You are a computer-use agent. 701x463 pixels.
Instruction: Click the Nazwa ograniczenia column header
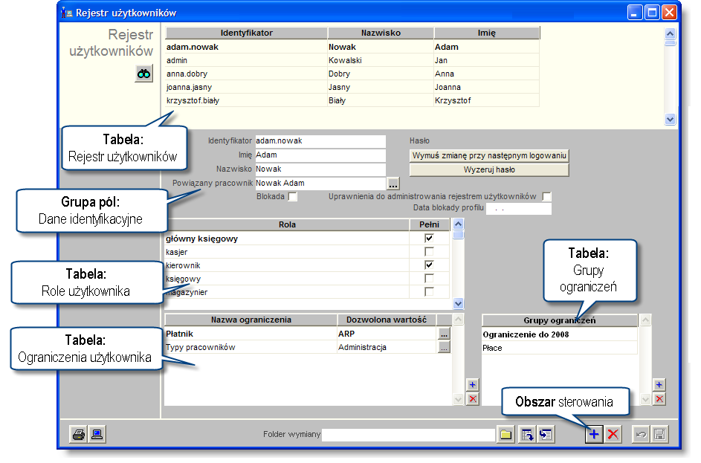click(251, 320)
